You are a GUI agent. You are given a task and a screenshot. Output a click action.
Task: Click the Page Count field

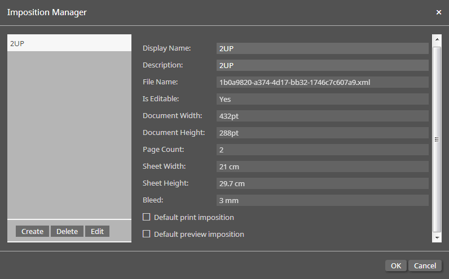(322, 150)
